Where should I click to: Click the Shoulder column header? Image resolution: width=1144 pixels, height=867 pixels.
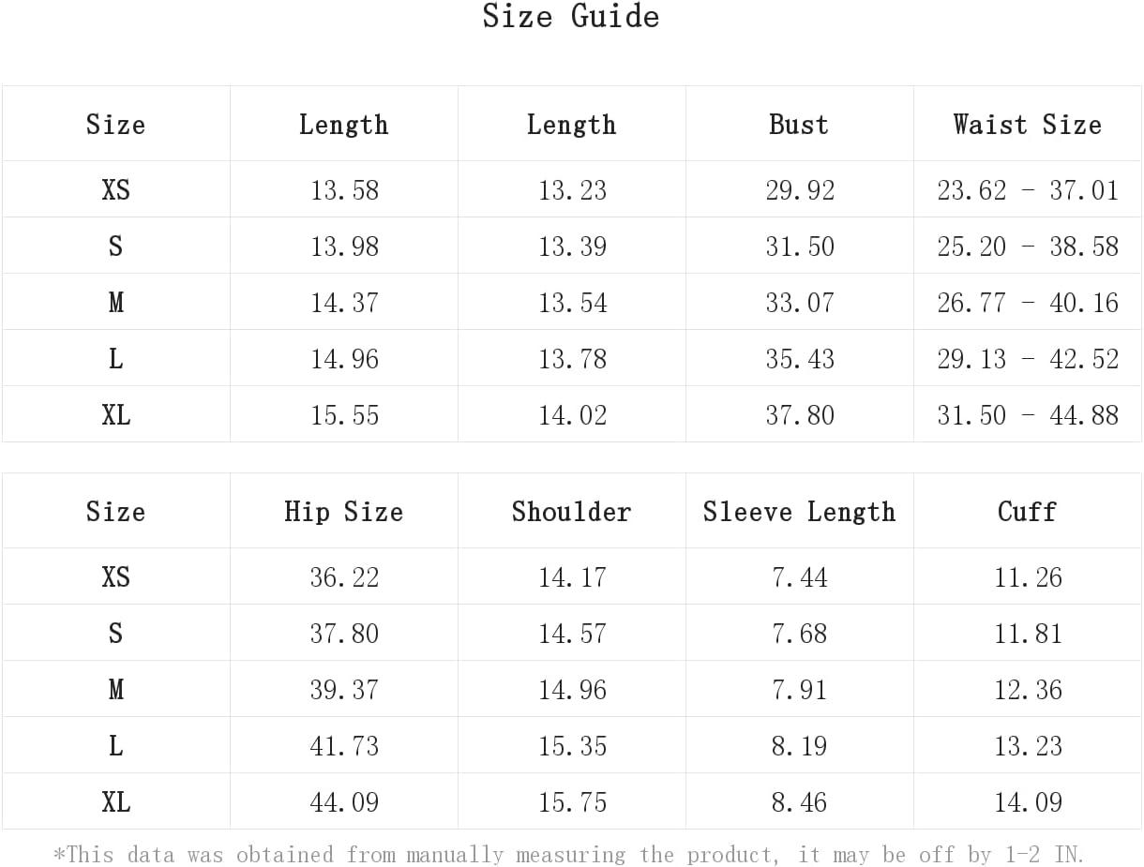click(x=571, y=512)
